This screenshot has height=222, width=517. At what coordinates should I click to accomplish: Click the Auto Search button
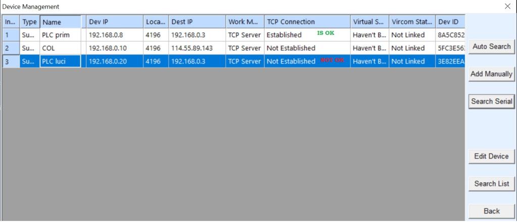click(491, 46)
